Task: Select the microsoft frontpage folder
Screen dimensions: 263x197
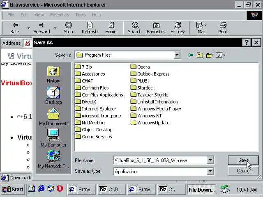Action: (98, 116)
